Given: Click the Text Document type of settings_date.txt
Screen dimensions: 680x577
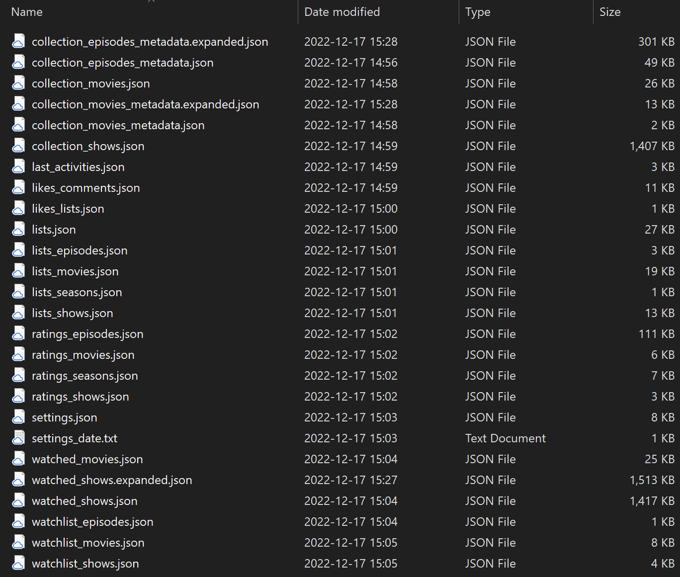Looking at the screenshot, I should 505,438.
